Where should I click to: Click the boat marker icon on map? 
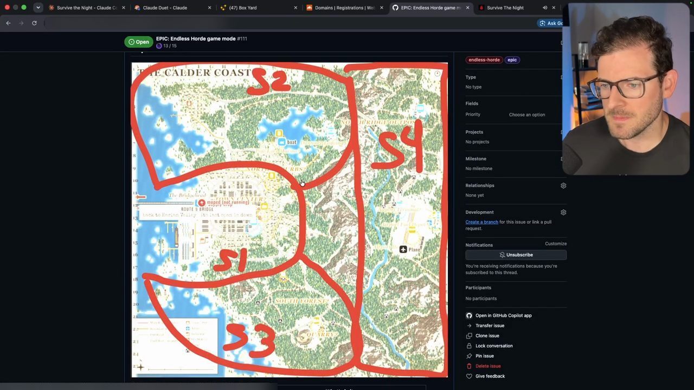[x=281, y=142]
